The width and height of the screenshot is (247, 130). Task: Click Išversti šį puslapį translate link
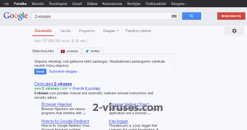[86, 89]
